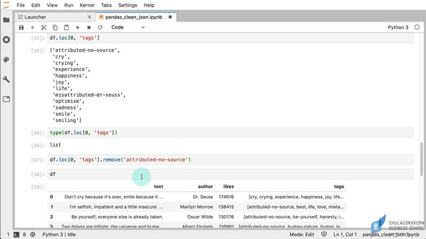Open the cell type dropdown showing Code
The image size is (426, 239).
[128, 27]
